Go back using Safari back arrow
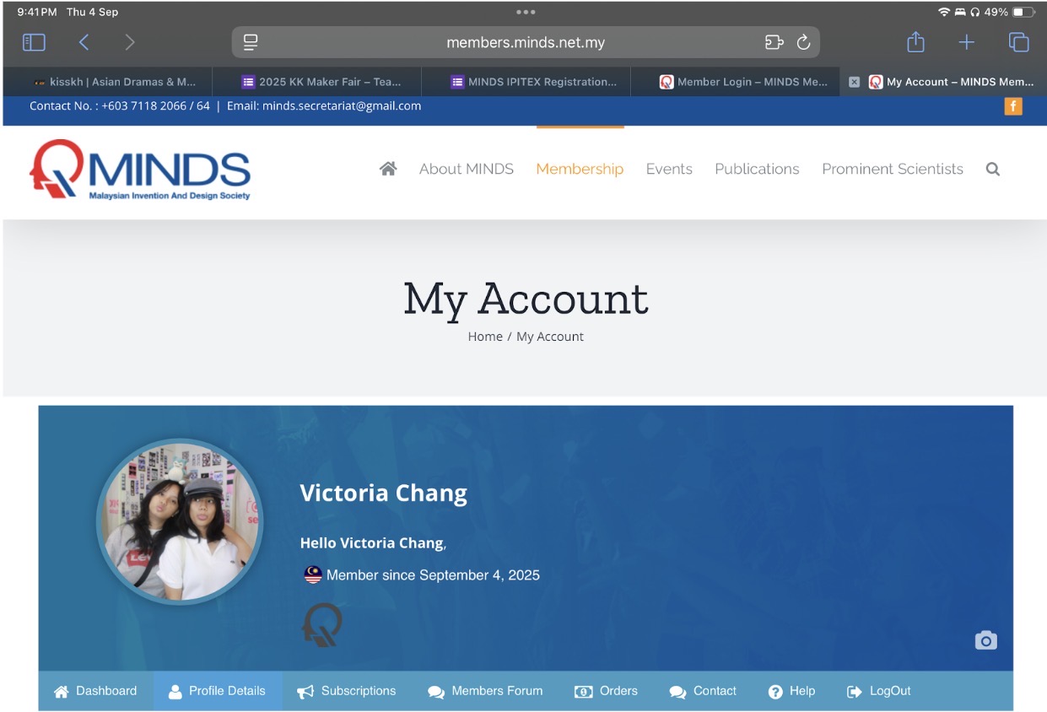The height and width of the screenshot is (712, 1047). [84, 42]
